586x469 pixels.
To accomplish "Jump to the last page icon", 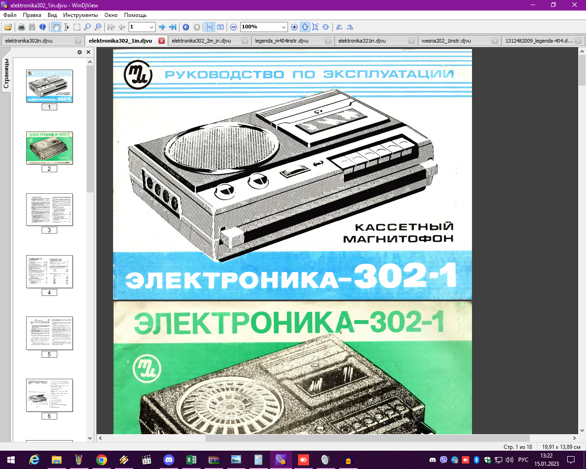I will pos(173,27).
